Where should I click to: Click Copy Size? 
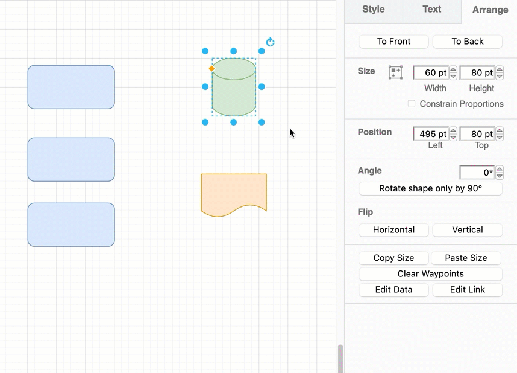393,258
